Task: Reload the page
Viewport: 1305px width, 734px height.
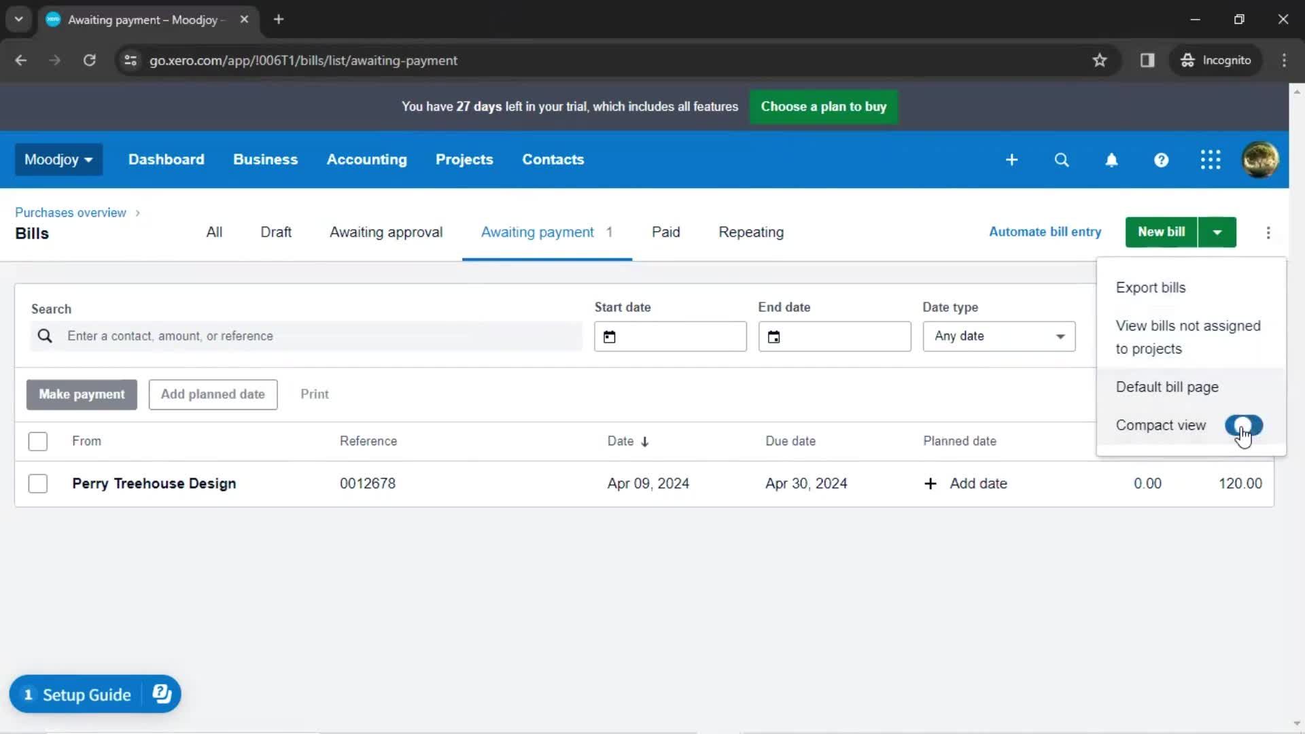Action: 89,60
